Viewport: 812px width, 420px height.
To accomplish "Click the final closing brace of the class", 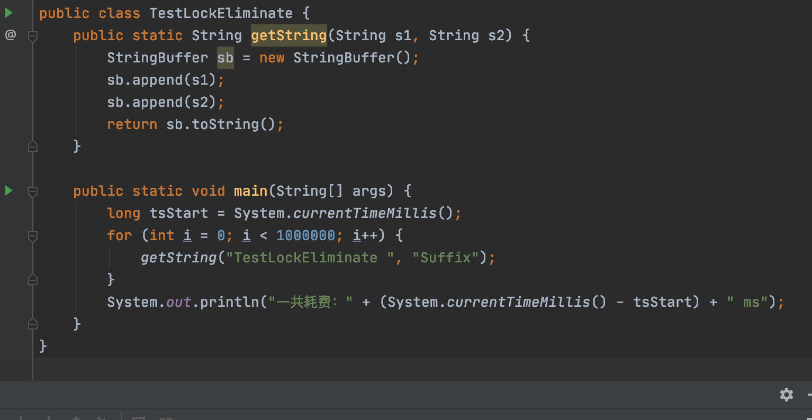I will pyautogui.click(x=43, y=346).
